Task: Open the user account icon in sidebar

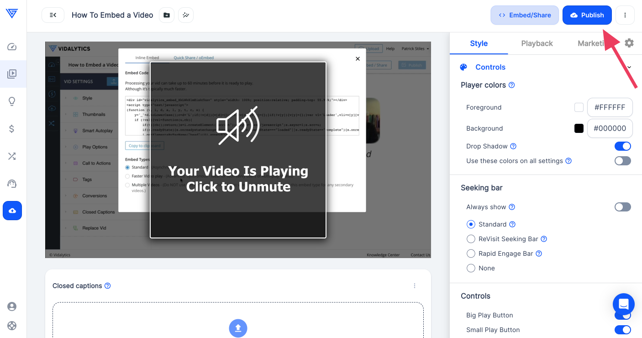Action: pos(12,306)
